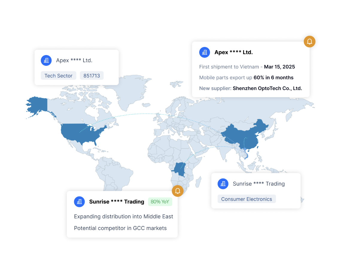This screenshot has width=344, height=265.
Task: Open the bell alert on the Apex shipment card
Action: (309, 42)
